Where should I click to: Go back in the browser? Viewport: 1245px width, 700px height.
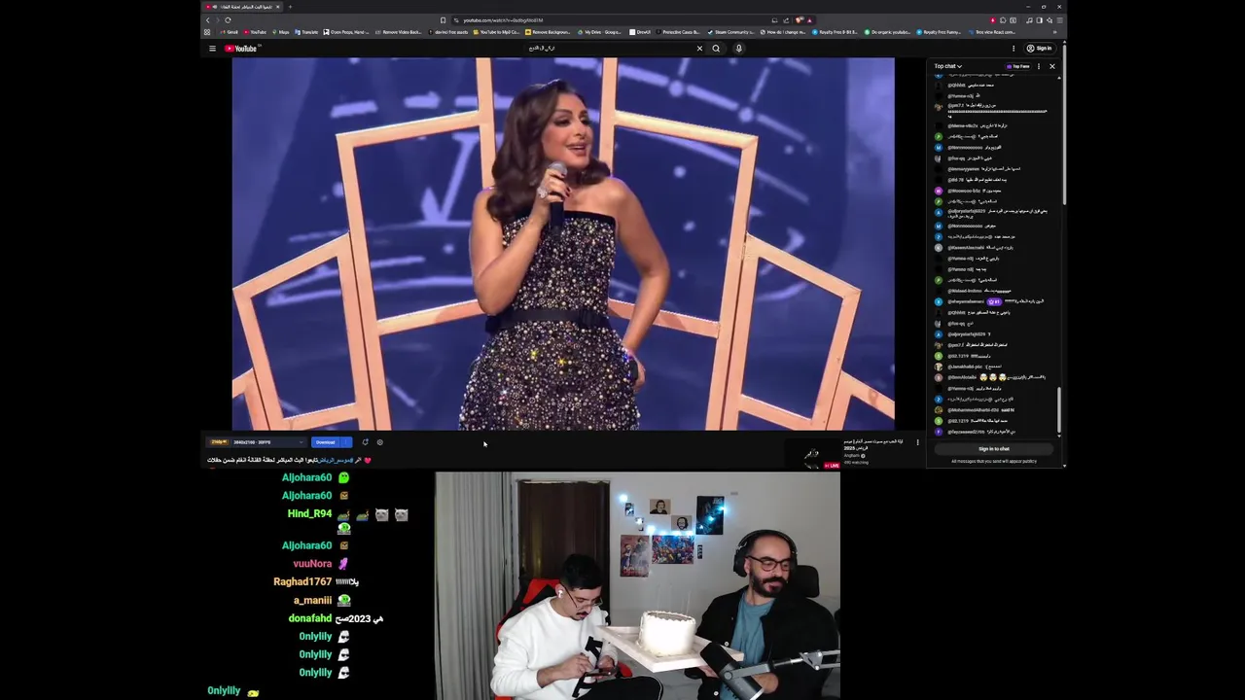point(207,20)
